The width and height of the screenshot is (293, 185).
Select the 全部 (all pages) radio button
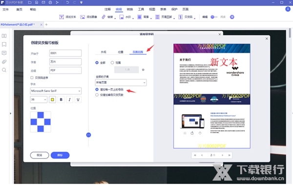[97, 63]
